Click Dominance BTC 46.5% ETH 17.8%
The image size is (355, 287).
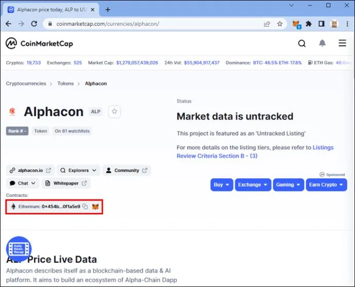coord(277,63)
